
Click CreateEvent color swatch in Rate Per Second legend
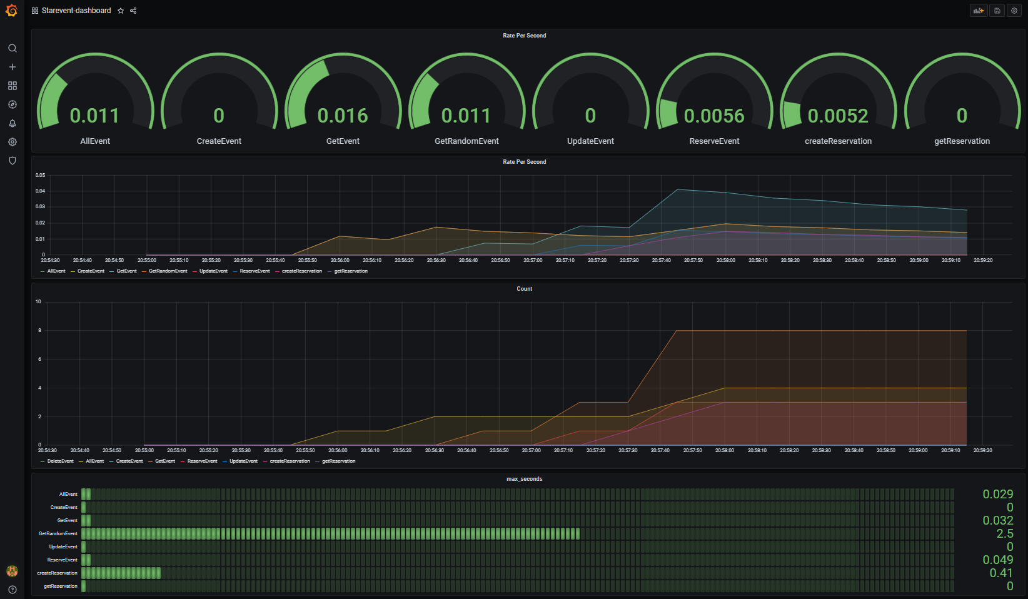(x=73, y=271)
